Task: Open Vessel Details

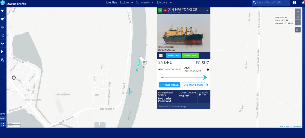Action: [190, 55]
